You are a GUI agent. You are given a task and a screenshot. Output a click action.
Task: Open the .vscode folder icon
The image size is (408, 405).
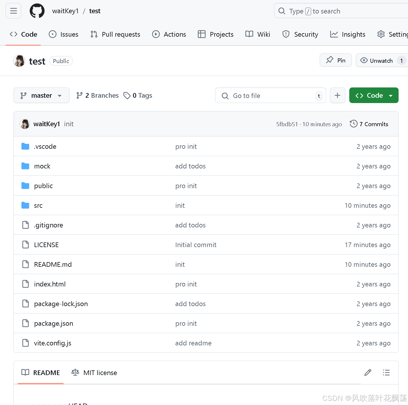[x=26, y=146]
